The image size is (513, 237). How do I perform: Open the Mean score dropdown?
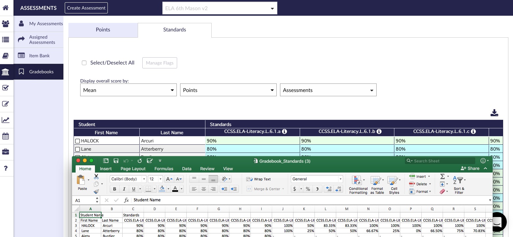pos(128,90)
